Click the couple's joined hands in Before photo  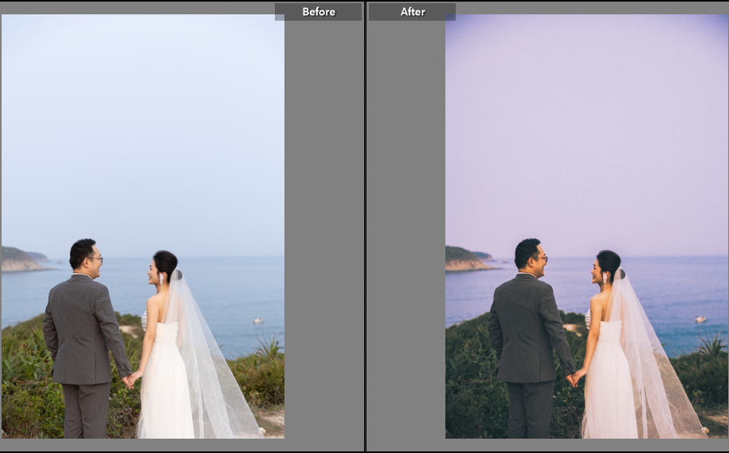(128, 381)
